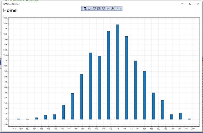Open the binding failures indicator
This screenshot has width=203, height=133.
coord(108,9)
